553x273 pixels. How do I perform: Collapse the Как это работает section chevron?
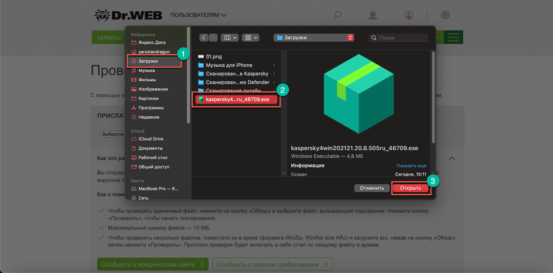452,158
